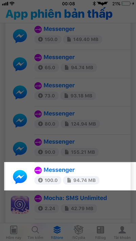Open the Tài khoản account icon
The image size is (136, 241).
coord(122,230)
